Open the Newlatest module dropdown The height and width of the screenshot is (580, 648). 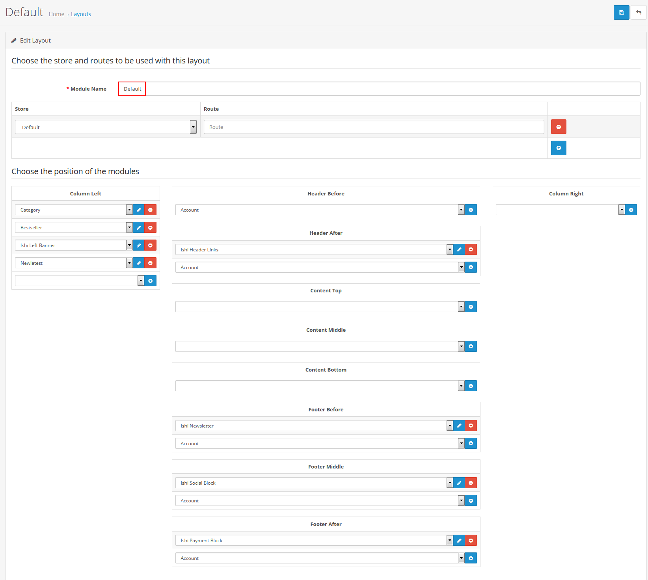pyautogui.click(x=74, y=263)
